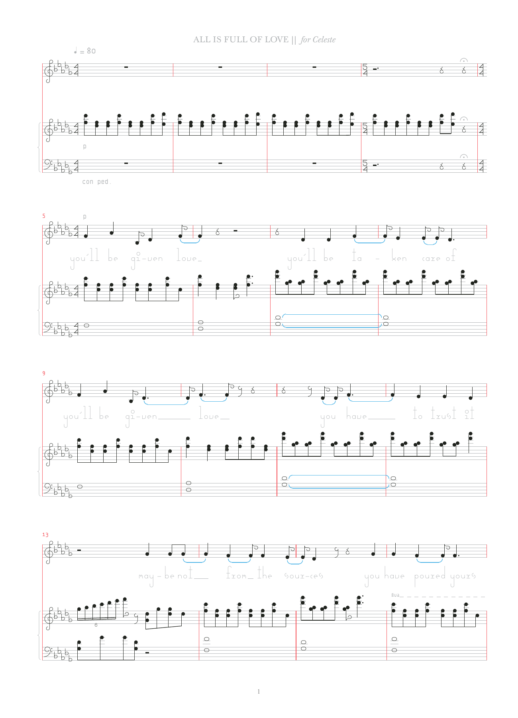Image resolution: width=518 pixels, height=718 pixels.
Task: Select the lyric 'sour-ces'
Action: [x=303, y=576]
